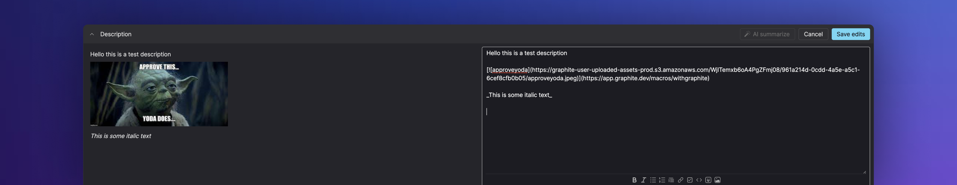Click the "Description" section title

click(116, 34)
